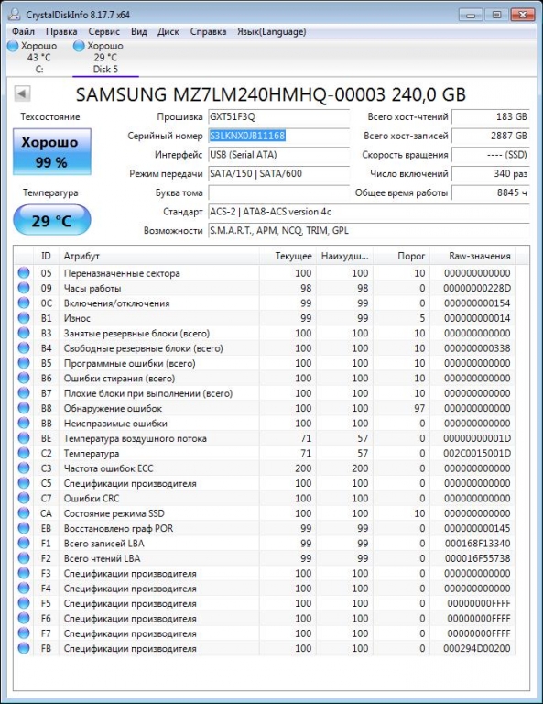
Task: Select the C: drive status orb
Action: [13, 46]
